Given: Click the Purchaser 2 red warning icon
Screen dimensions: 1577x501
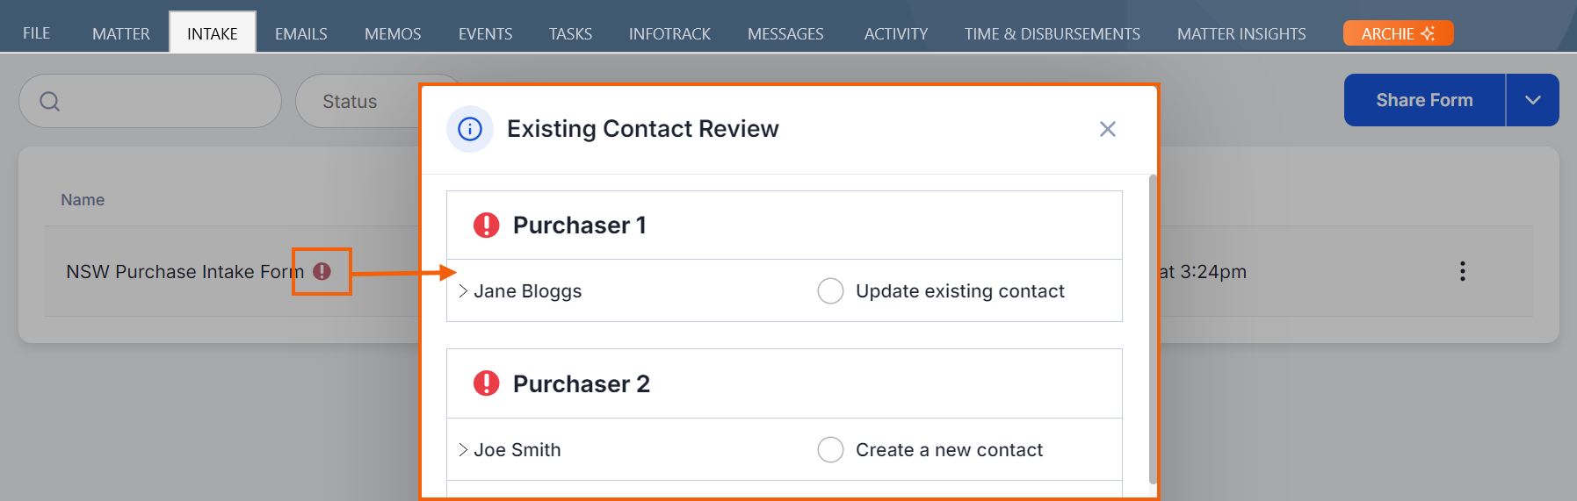Looking at the screenshot, I should tap(486, 383).
